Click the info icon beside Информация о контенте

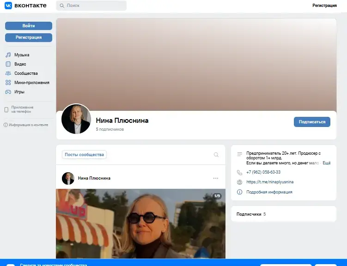(6, 125)
